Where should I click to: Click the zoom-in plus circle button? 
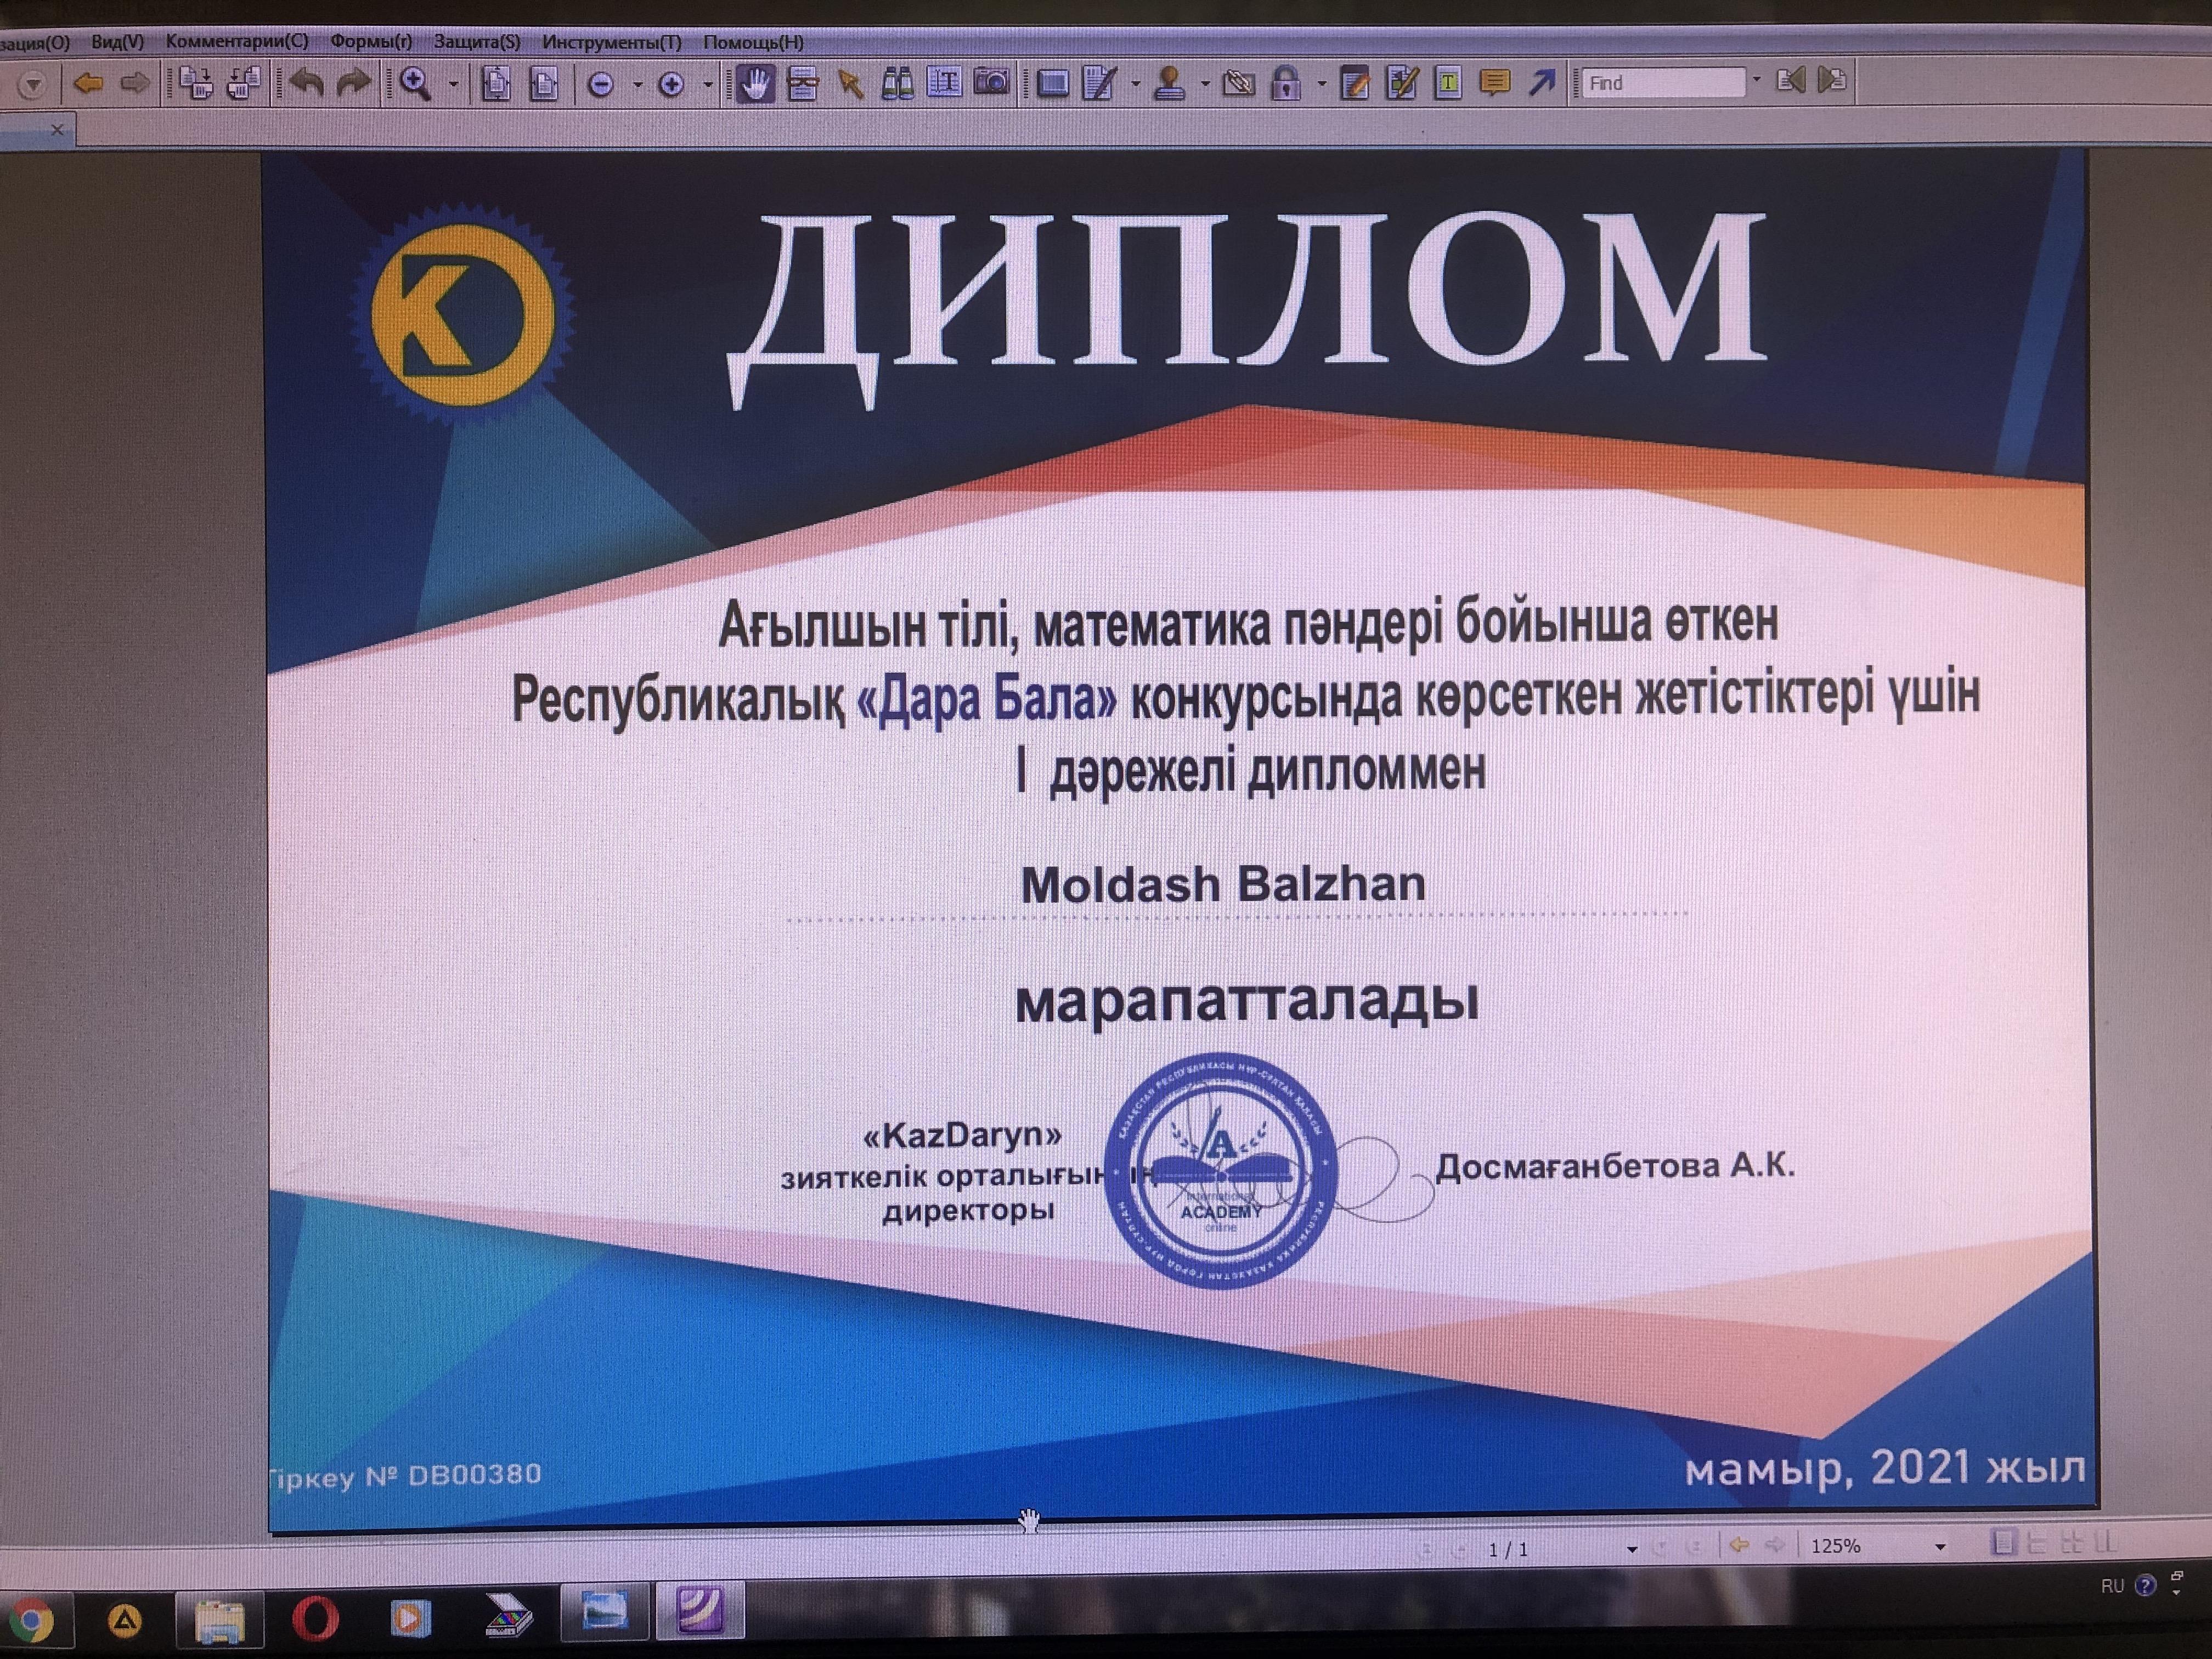(x=671, y=85)
